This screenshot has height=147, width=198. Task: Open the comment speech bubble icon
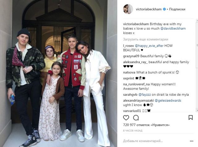point(136,118)
